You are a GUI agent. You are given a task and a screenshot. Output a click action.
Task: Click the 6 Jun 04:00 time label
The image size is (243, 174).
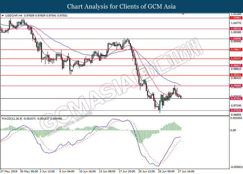[x=67, y=172]
